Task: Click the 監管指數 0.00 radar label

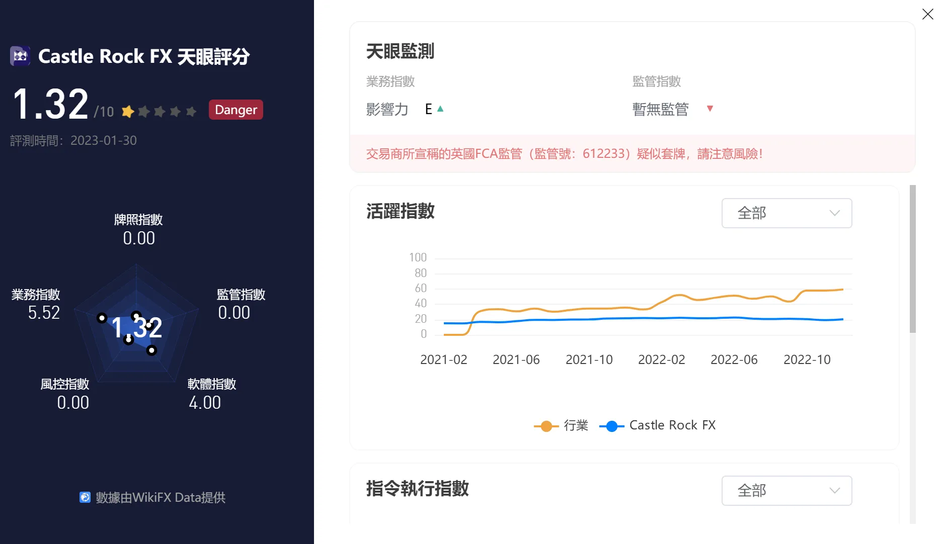Action: (x=241, y=304)
